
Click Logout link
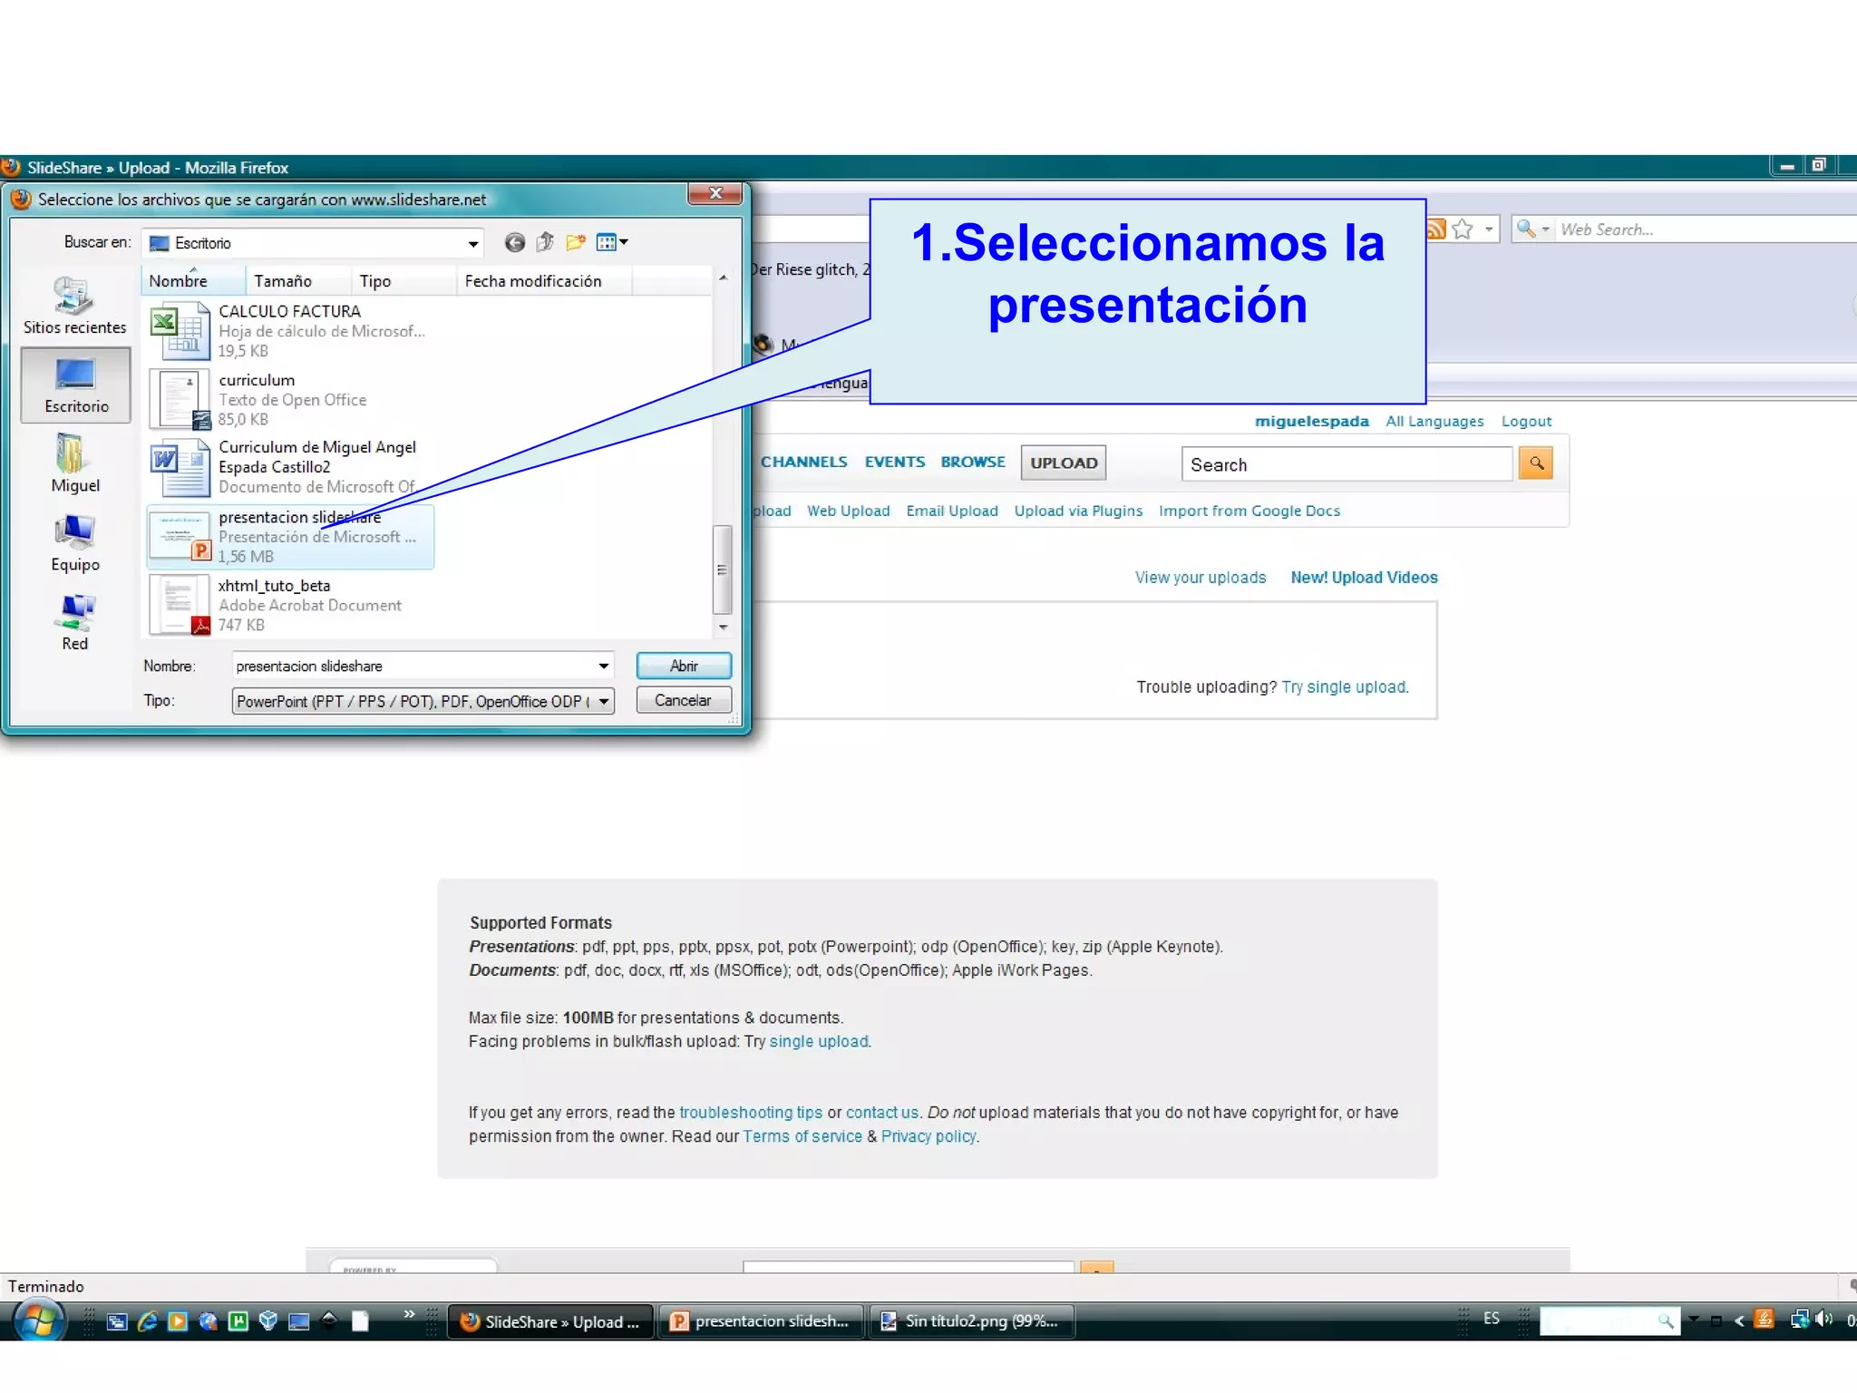pos(1526,421)
